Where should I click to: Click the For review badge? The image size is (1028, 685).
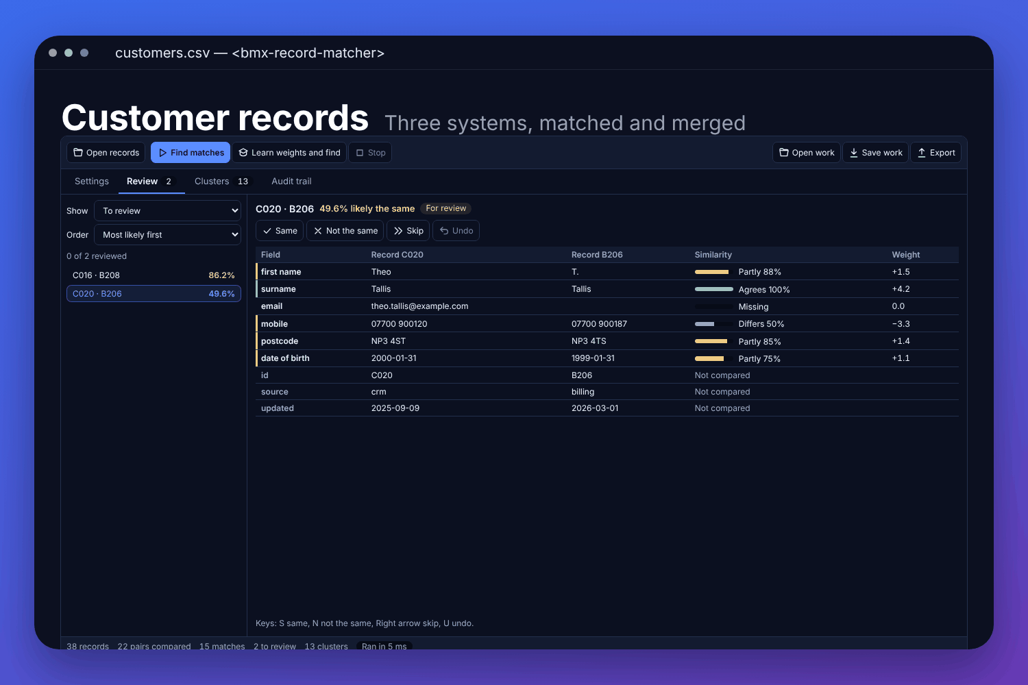pos(446,208)
